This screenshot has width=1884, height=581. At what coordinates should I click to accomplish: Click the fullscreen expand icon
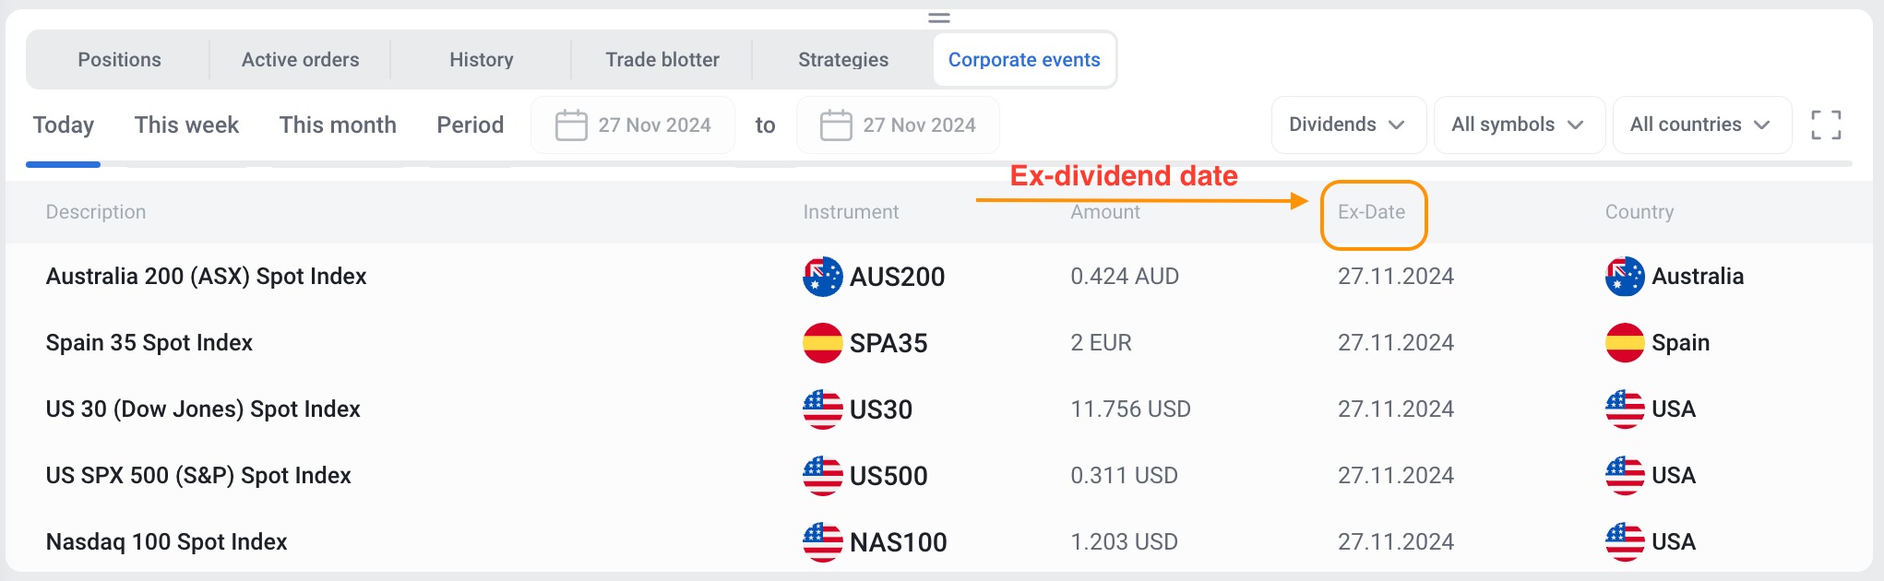pos(1826,125)
